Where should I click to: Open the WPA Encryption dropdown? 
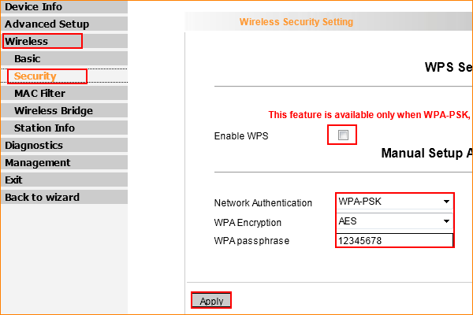(x=394, y=221)
